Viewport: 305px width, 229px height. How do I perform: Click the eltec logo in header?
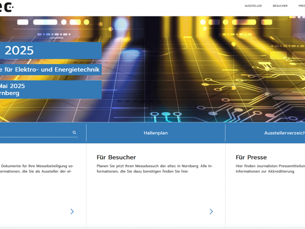pos(7,8)
